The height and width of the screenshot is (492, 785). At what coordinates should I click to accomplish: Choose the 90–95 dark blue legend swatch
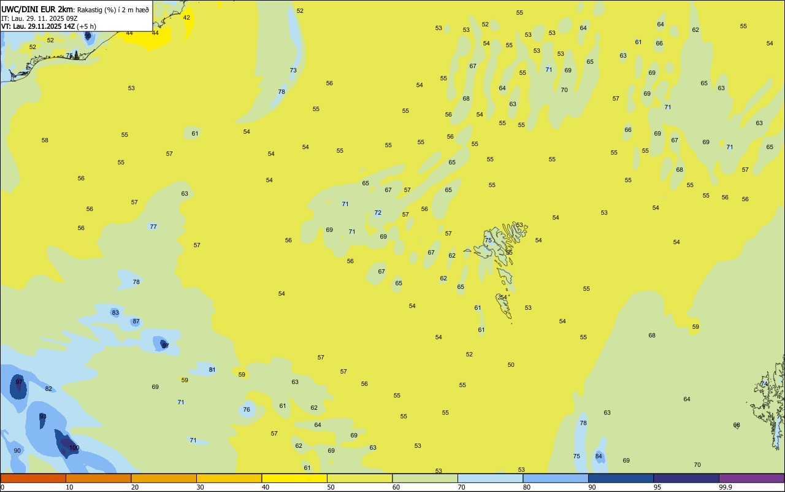point(621,478)
